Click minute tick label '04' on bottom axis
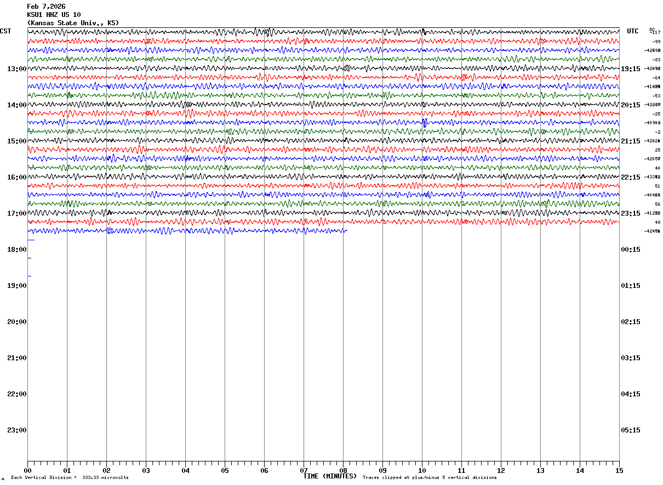This screenshot has height=485, width=663. pos(185,471)
